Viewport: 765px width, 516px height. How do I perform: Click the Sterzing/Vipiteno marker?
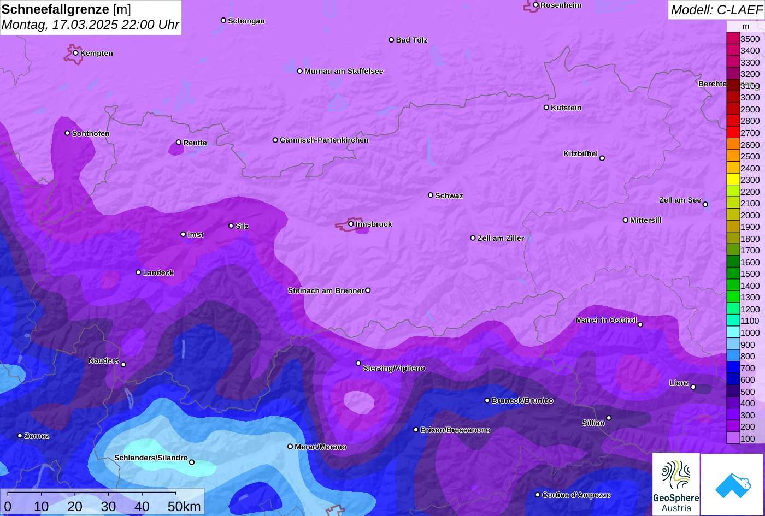[x=358, y=363]
